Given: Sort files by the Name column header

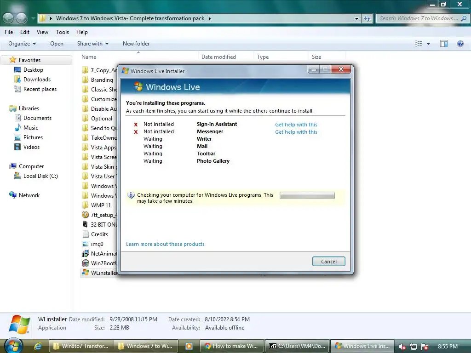Looking at the screenshot, I should pos(89,57).
